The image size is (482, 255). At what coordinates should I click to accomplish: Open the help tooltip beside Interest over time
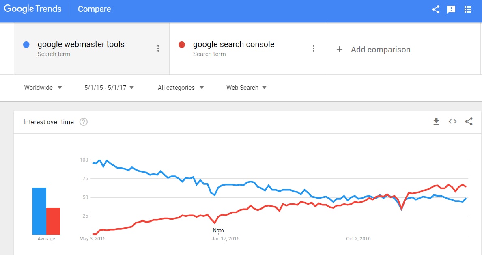(83, 121)
